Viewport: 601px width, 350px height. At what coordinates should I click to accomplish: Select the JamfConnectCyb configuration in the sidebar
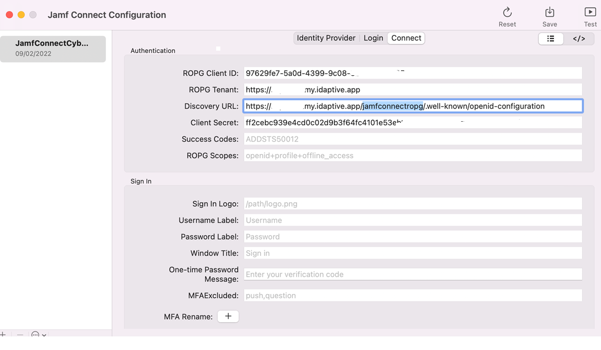(x=53, y=48)
